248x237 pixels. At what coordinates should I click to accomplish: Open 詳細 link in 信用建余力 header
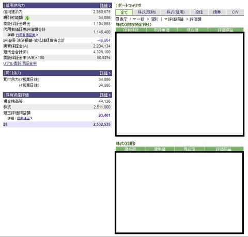tap(105, 6)
